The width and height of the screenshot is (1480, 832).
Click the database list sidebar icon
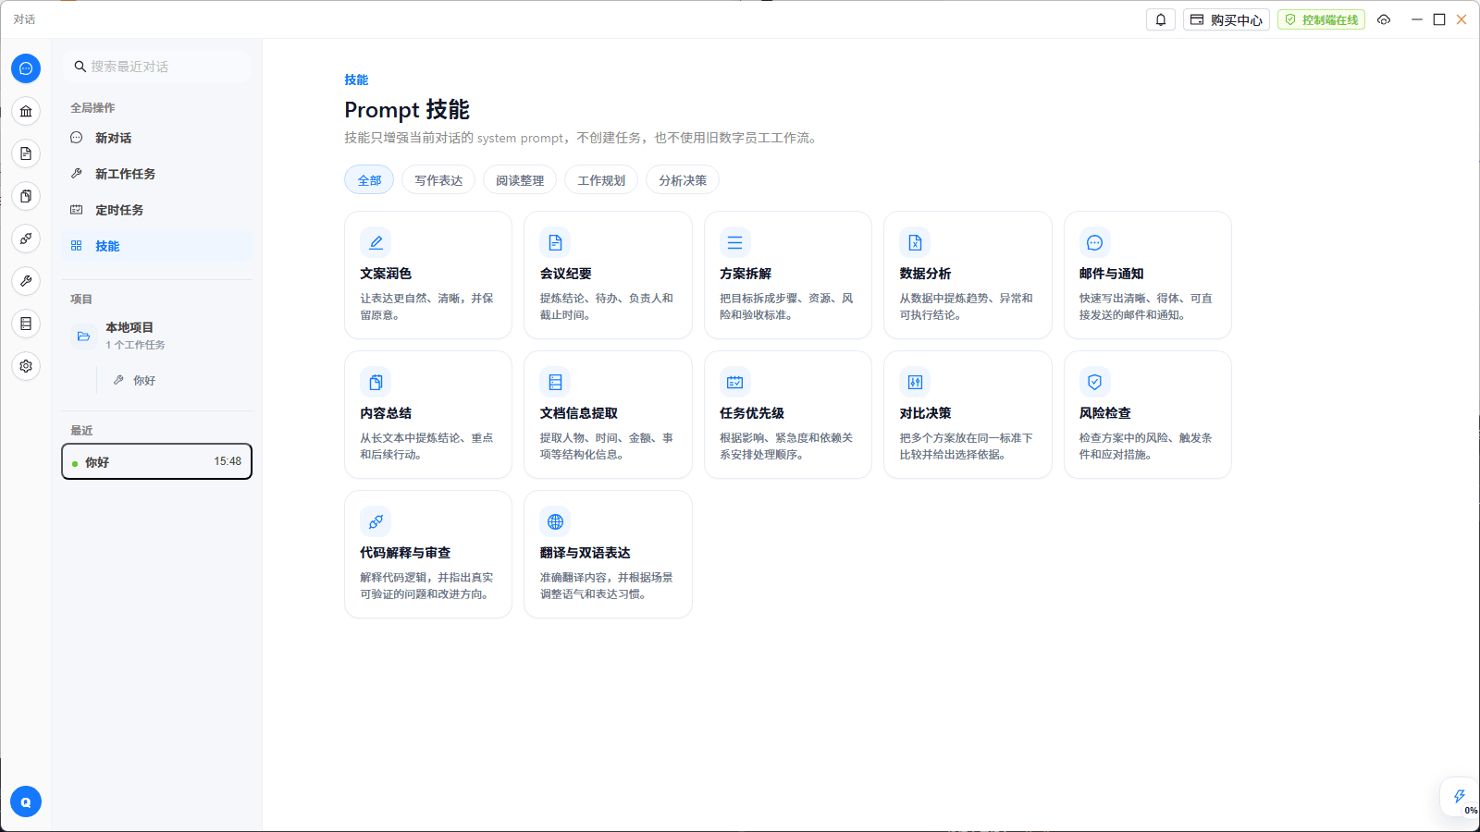(26, 324)
